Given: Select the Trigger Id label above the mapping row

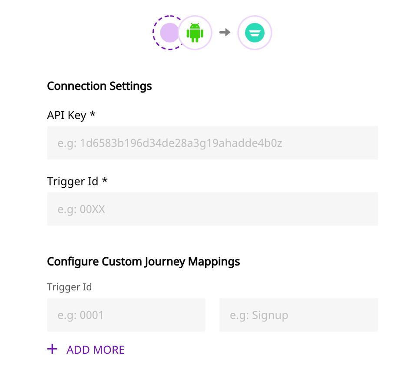Looking at the screenshot, I should click(x=69, y=287).
